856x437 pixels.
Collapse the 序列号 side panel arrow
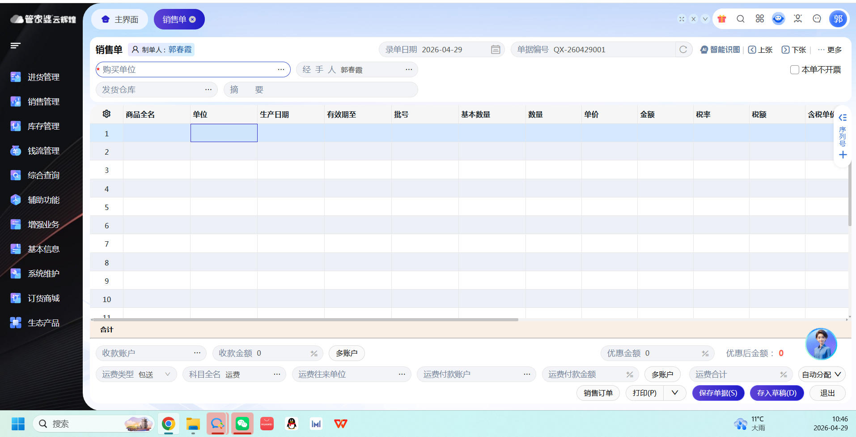pyautogui.click(x=843, y=118)
